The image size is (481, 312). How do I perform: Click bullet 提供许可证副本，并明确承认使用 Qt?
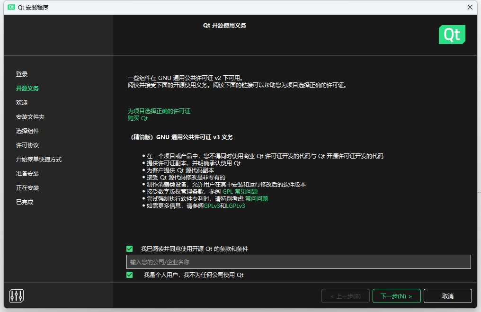[x=194, y=163]
